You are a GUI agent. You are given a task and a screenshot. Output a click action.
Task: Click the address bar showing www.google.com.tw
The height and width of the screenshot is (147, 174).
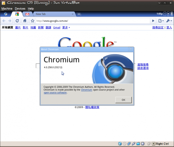click(93, 21)
